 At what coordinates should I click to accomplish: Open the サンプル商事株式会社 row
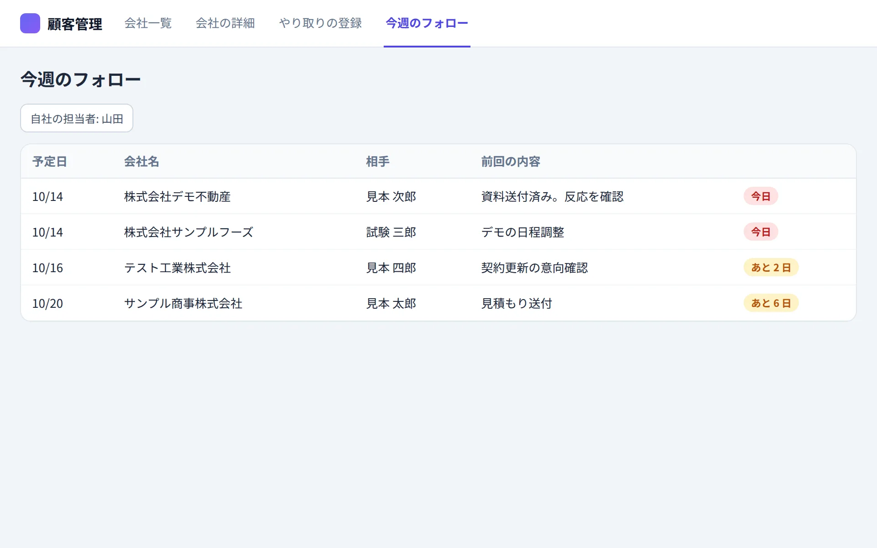[x=438, y=303]
